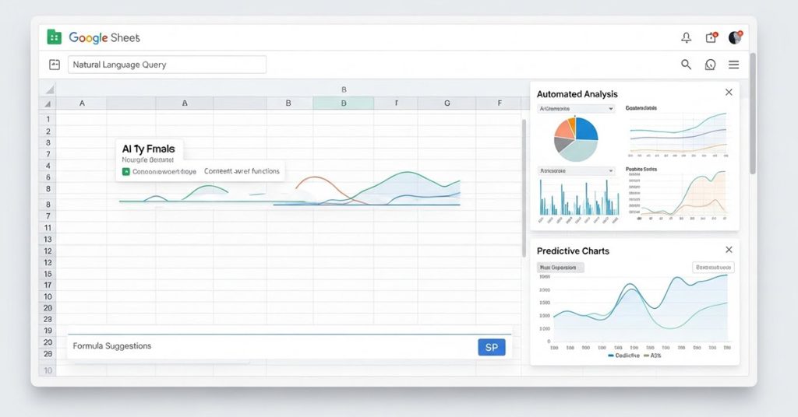Open the notifications bell icon
The height and width of the screenshot is (417, 798).
coord(686,37)
